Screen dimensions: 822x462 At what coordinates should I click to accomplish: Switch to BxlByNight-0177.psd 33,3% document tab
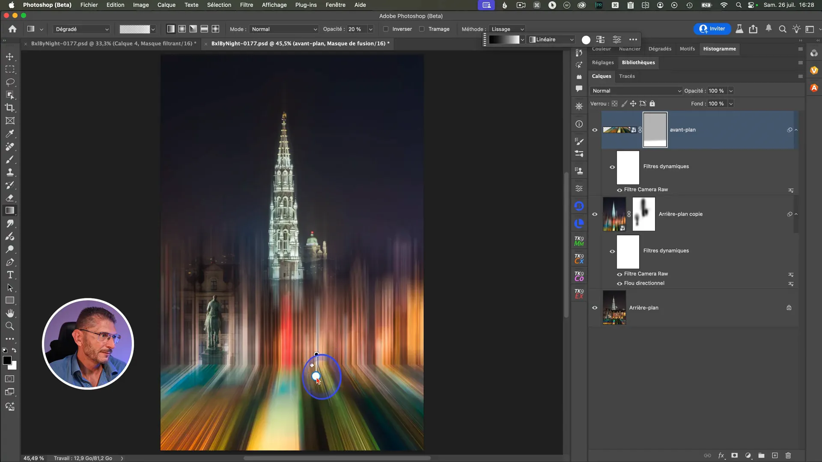tap(113, 43)
